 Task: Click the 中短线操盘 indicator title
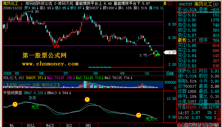pyautogui.click(x=12, y=93)
